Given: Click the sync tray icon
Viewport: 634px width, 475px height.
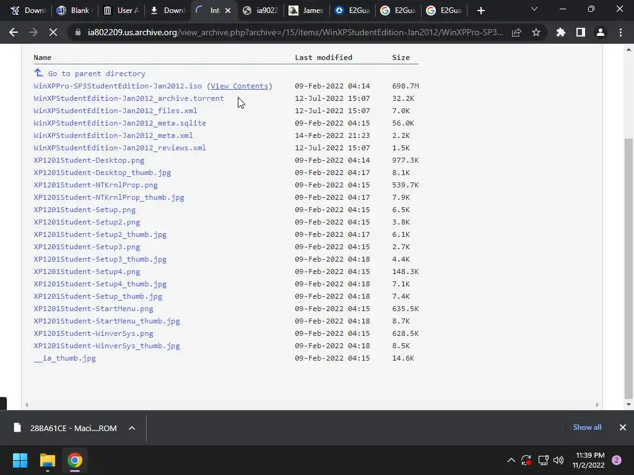Looking at the screenshot, I should 526,460.
